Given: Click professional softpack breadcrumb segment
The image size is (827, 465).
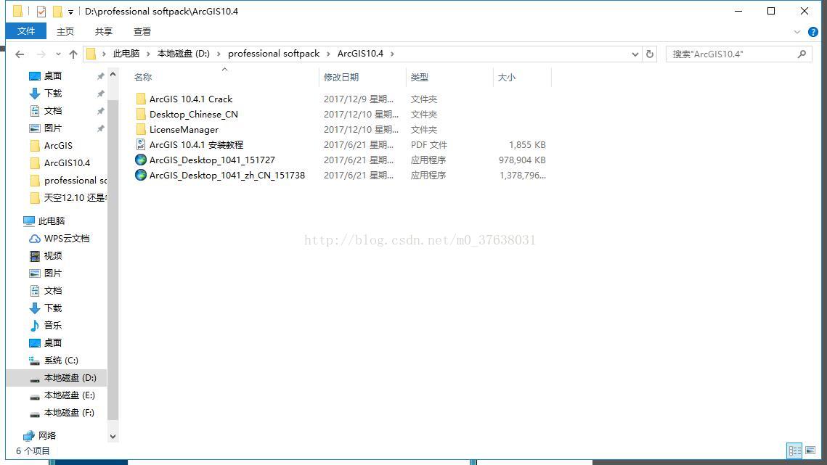Looking at the screenshot, I should (274, 54).
